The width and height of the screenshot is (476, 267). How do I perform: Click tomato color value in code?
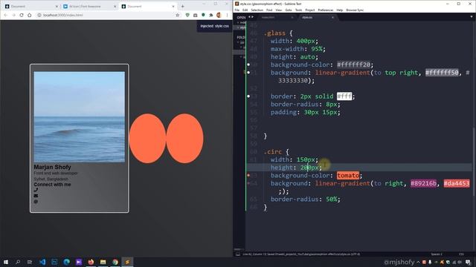[348, 175]
